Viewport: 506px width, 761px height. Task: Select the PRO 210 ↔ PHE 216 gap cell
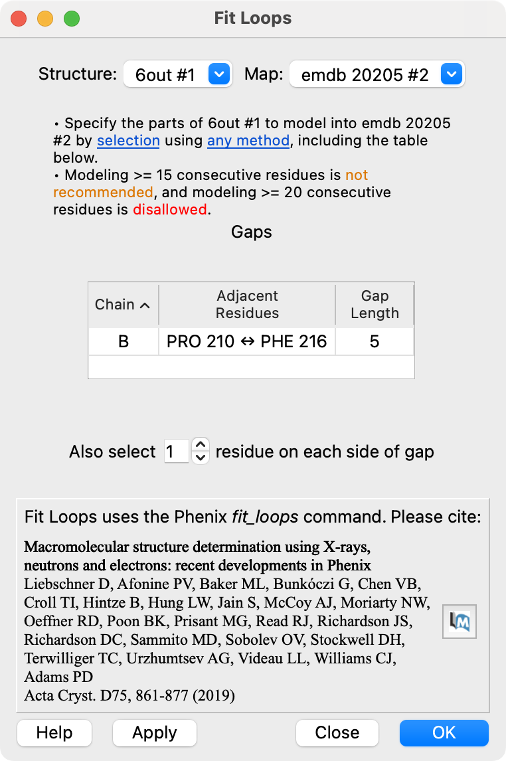click(x=247, y=342)
